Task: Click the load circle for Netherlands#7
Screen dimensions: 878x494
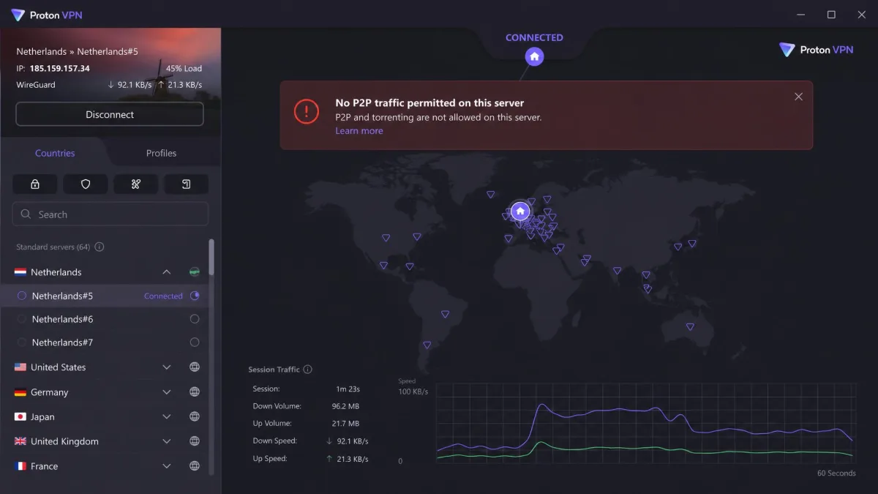Action: click(x=195, y=343)
